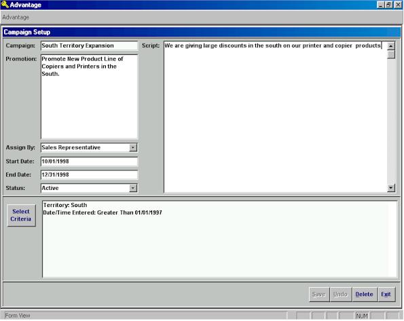
Task: Open the Sales Representative combo box
Action: (89, 148)
